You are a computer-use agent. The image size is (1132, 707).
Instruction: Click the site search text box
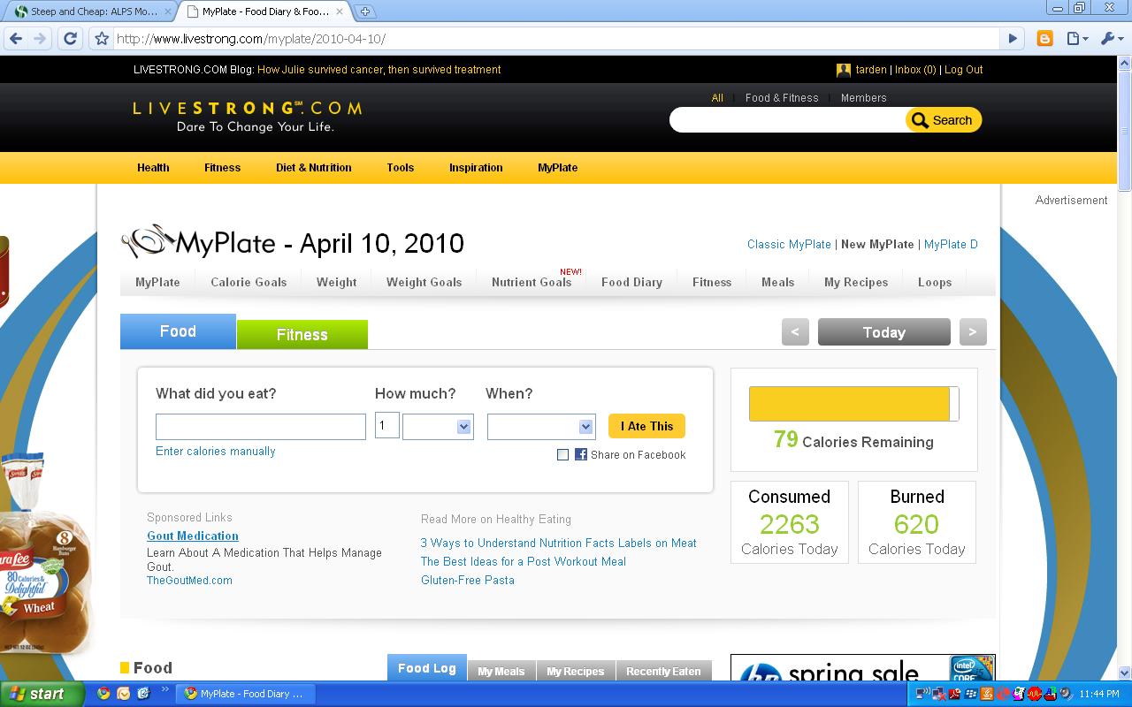pos(789,120)
